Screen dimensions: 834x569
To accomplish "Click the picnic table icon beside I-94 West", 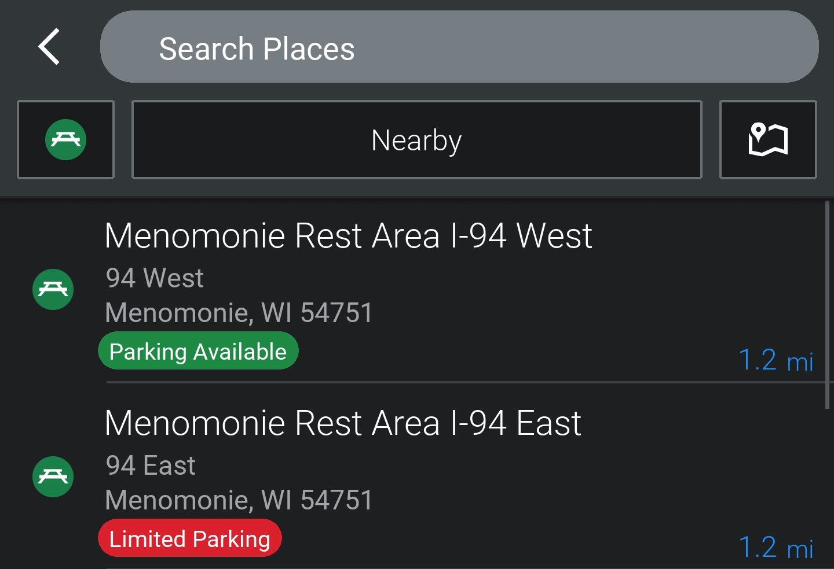I will (53, 289).
